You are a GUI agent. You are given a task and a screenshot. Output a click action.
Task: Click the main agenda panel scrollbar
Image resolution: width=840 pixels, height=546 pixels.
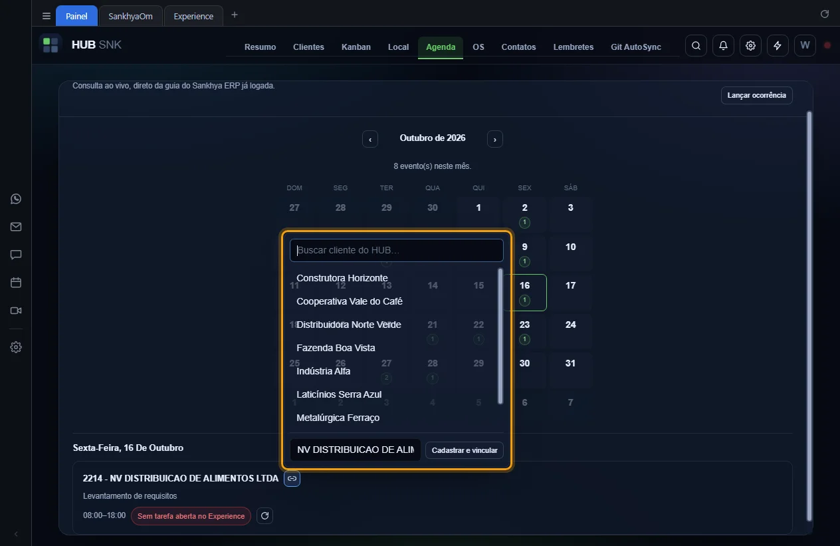(809, 316)
